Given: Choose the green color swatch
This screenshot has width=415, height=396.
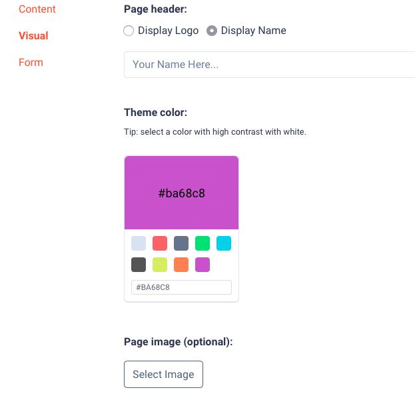Looking at the screenshot, I should tap(203, 243).
